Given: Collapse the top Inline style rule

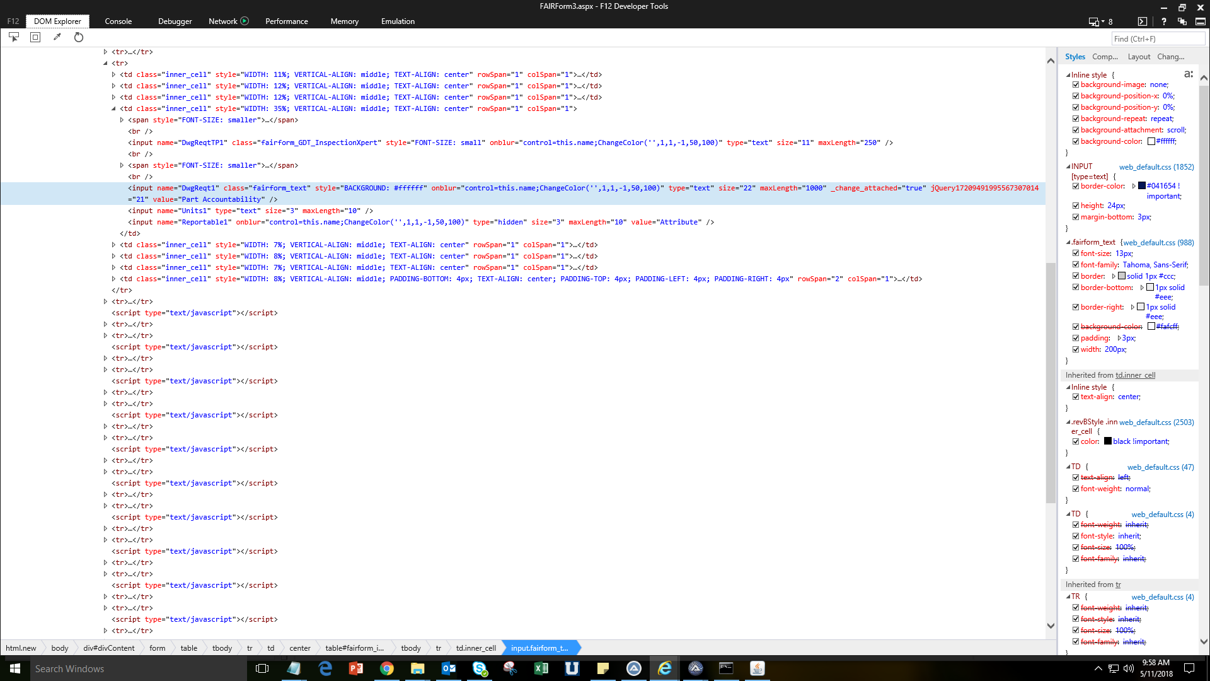Looking at the screenshot, I should click(x=1068, y=75).
